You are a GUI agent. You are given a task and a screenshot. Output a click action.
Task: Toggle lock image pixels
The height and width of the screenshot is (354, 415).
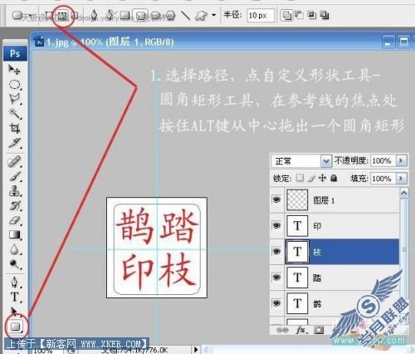pyautogui.click(x=311, y=178)
